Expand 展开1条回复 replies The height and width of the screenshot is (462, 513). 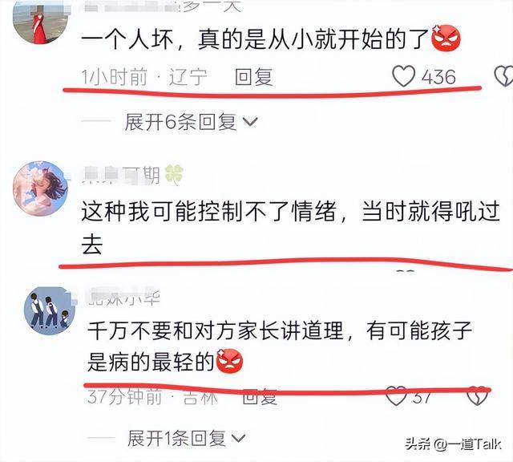[176, 438]
